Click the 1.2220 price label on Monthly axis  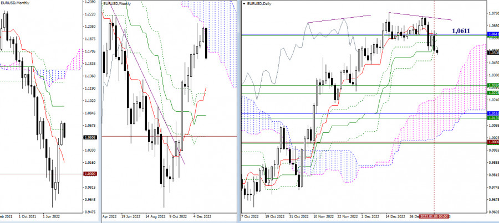[90, 14]
